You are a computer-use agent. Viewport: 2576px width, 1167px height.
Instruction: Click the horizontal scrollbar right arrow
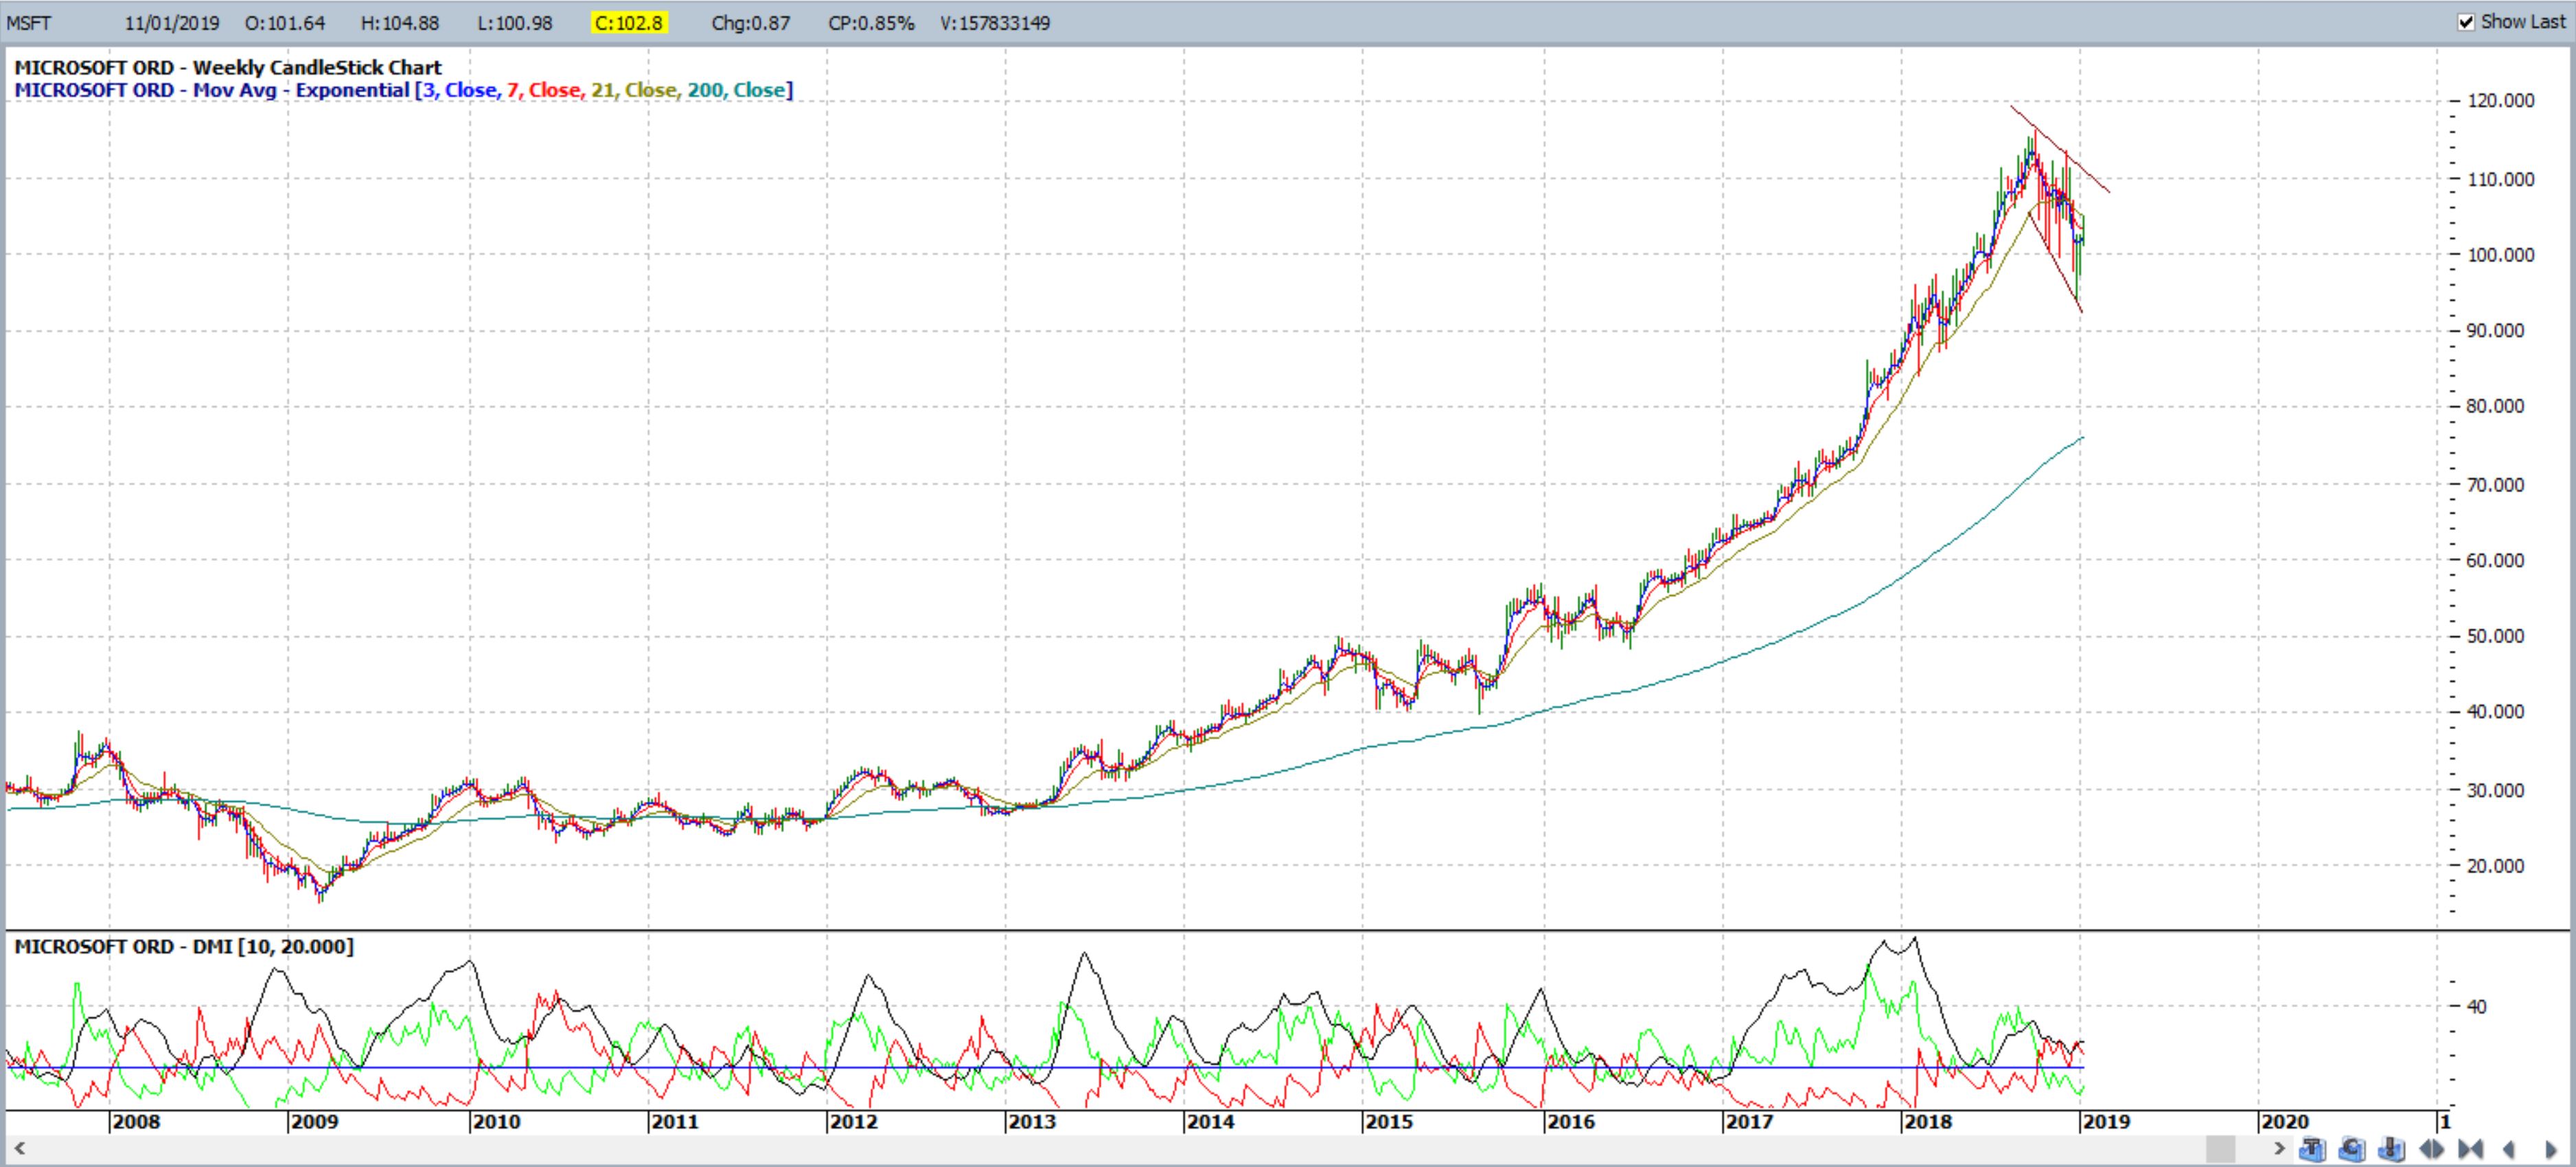(x=2279, y=1148)
